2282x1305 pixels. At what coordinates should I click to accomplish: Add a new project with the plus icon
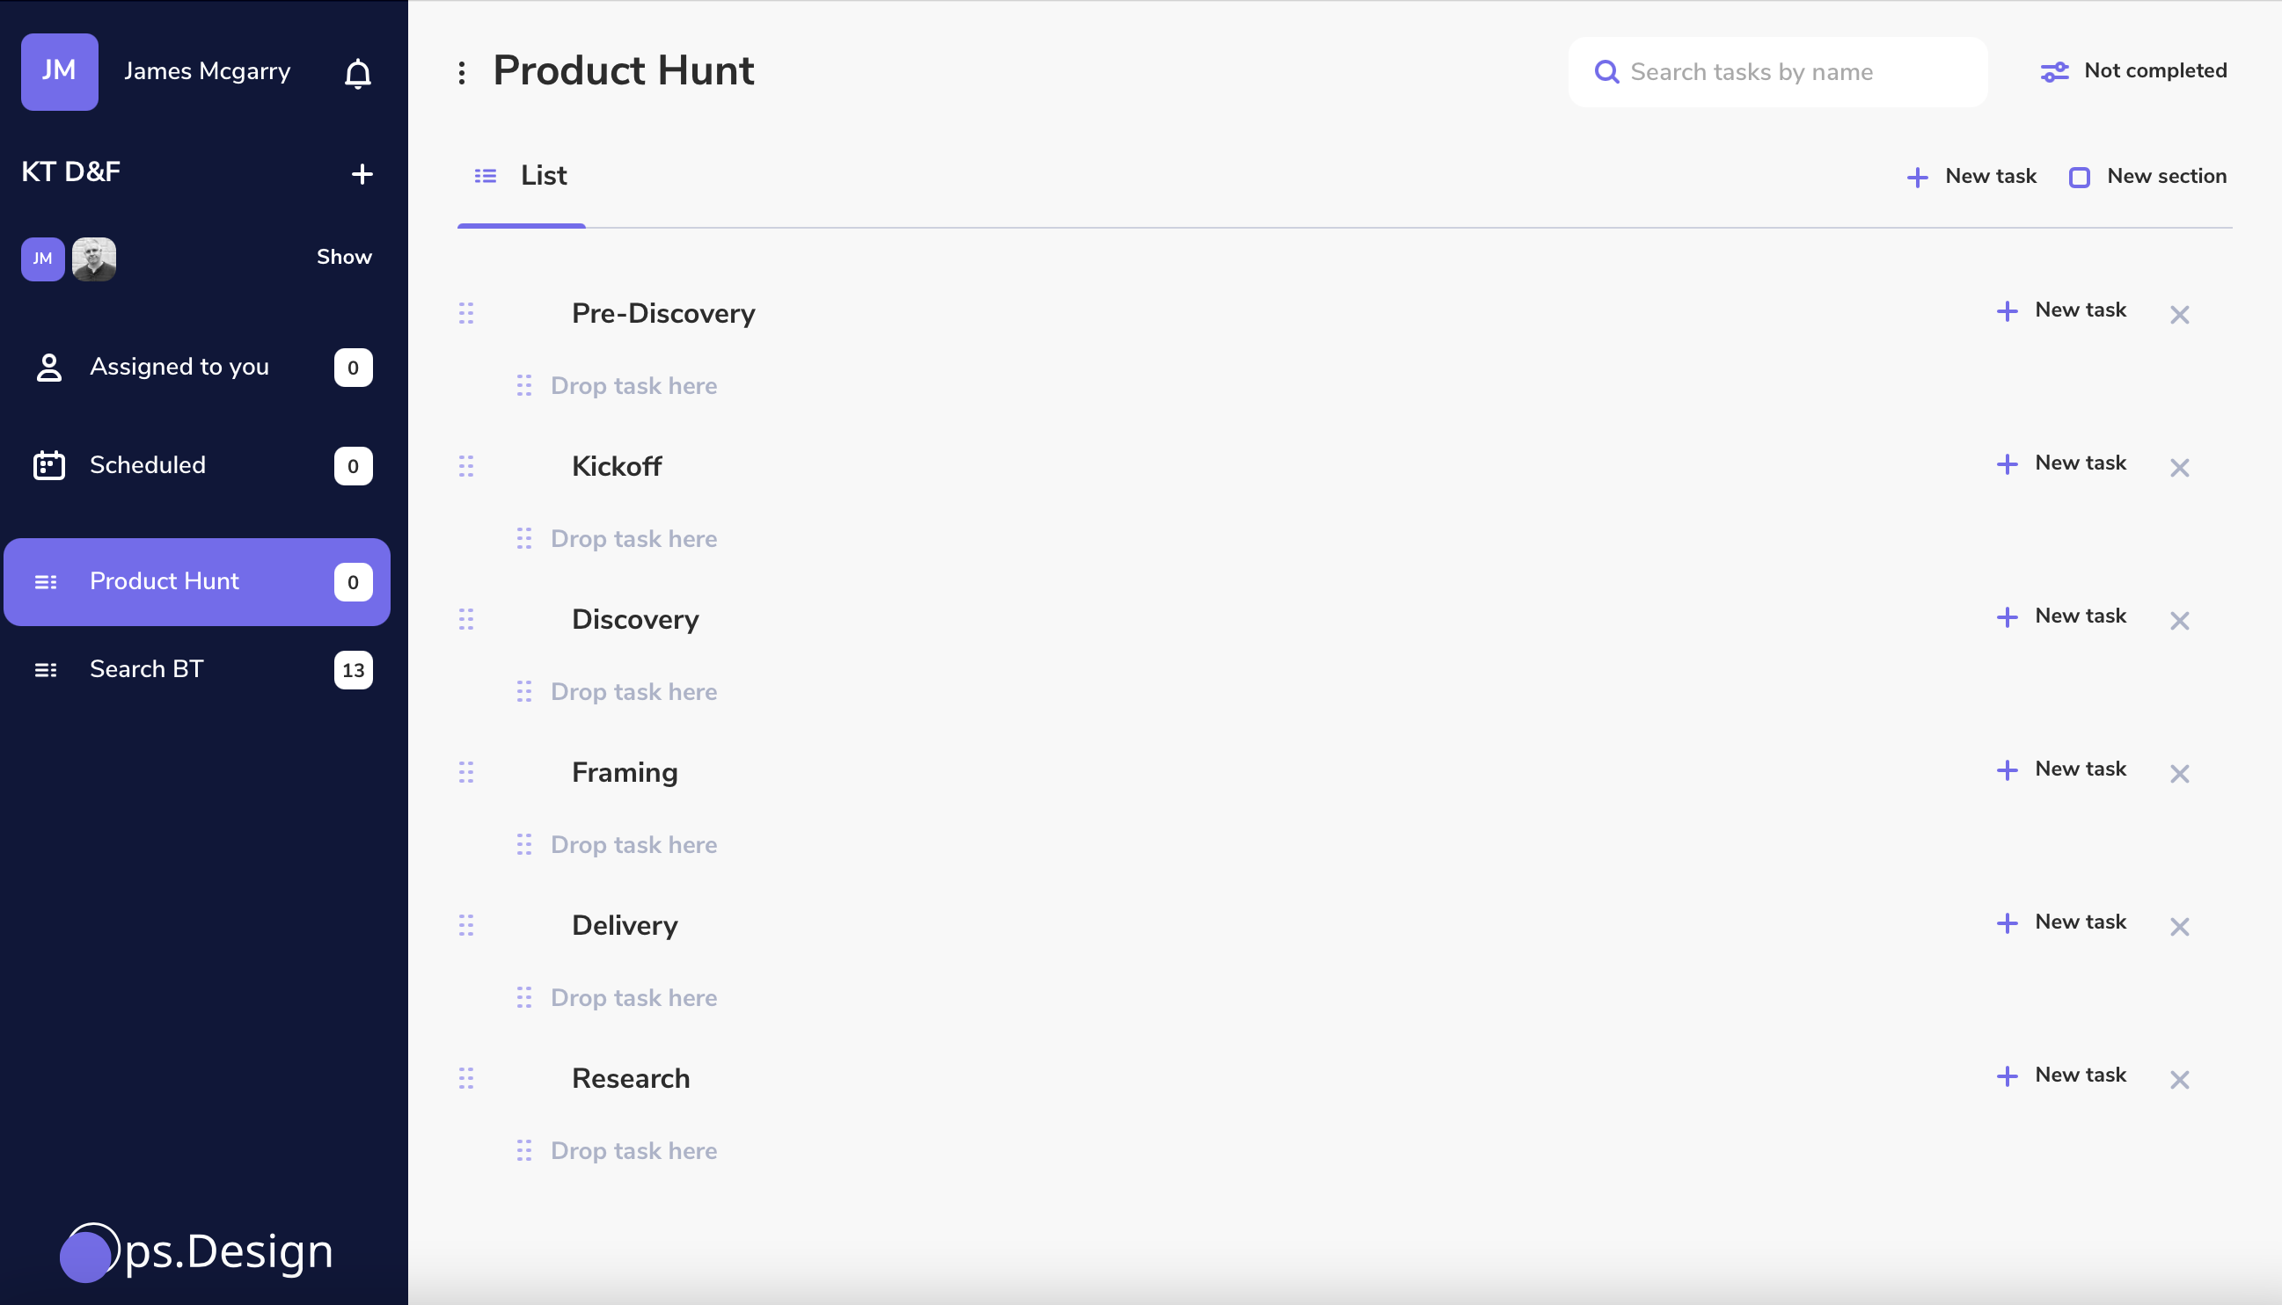362,174
